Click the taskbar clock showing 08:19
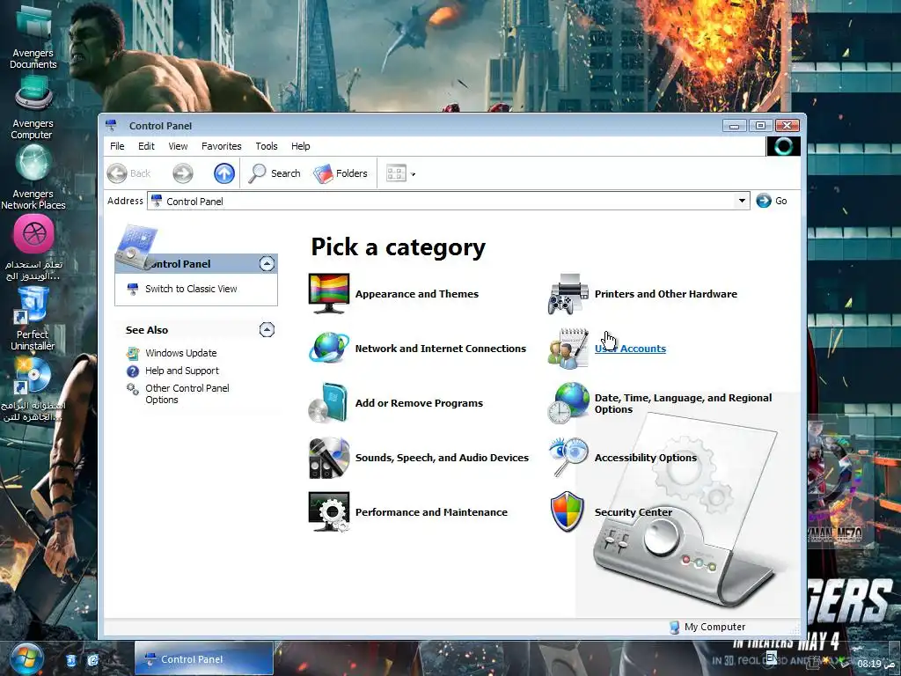This screenshot has width=901, height=676. click(876, 664)
